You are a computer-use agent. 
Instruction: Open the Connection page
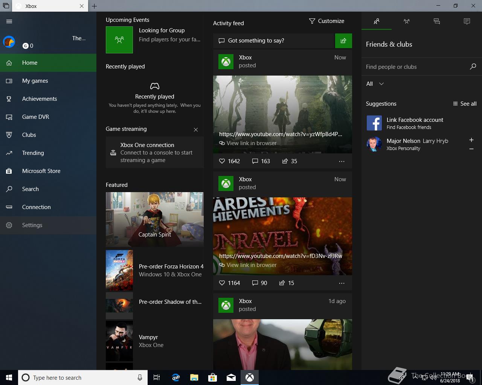[48, 207]
